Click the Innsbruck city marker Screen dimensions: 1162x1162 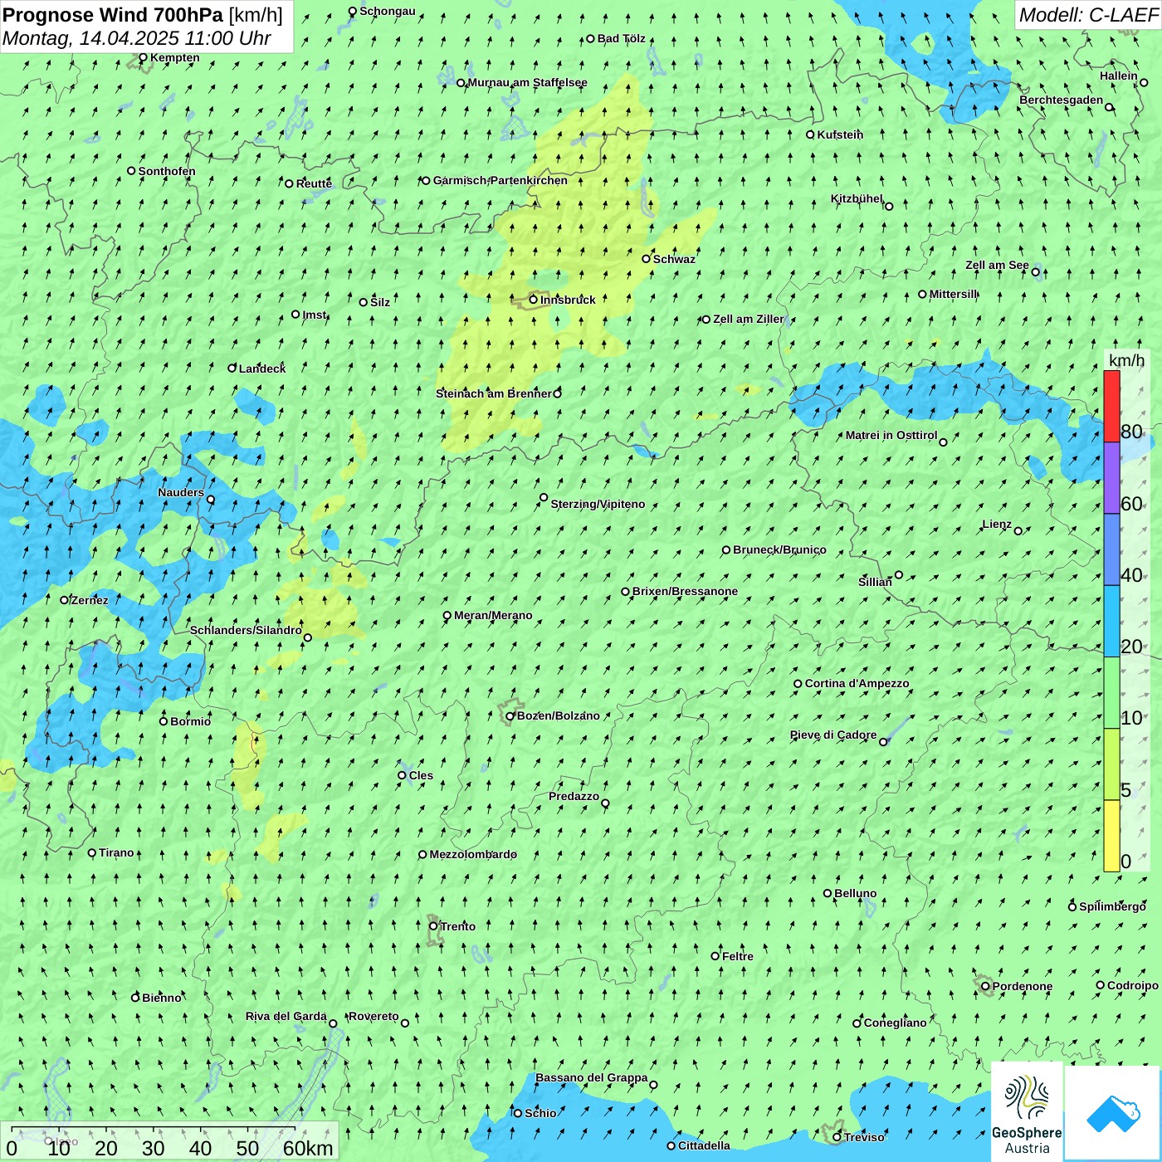click(x=534, y=300)
